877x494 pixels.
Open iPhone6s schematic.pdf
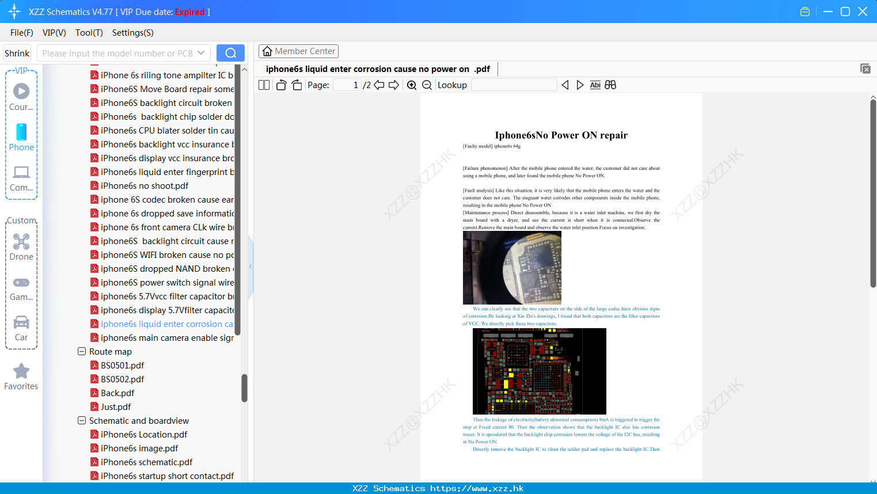(146, 462)
